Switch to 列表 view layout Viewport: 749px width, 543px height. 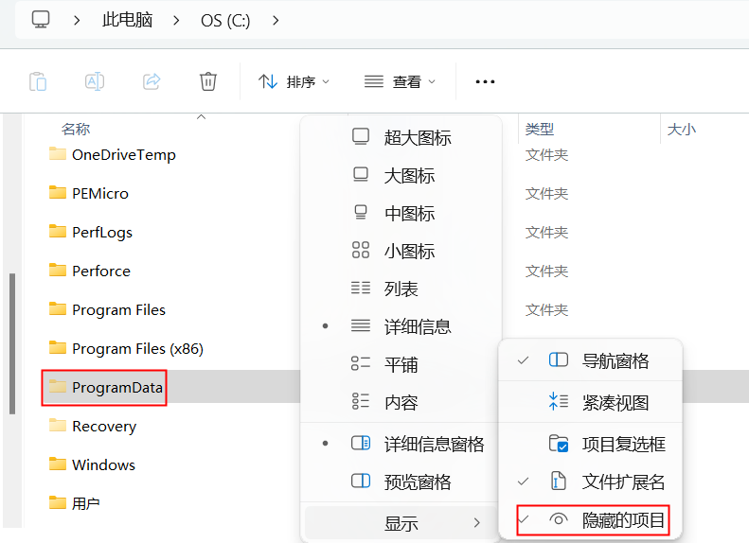coord(401,289)
